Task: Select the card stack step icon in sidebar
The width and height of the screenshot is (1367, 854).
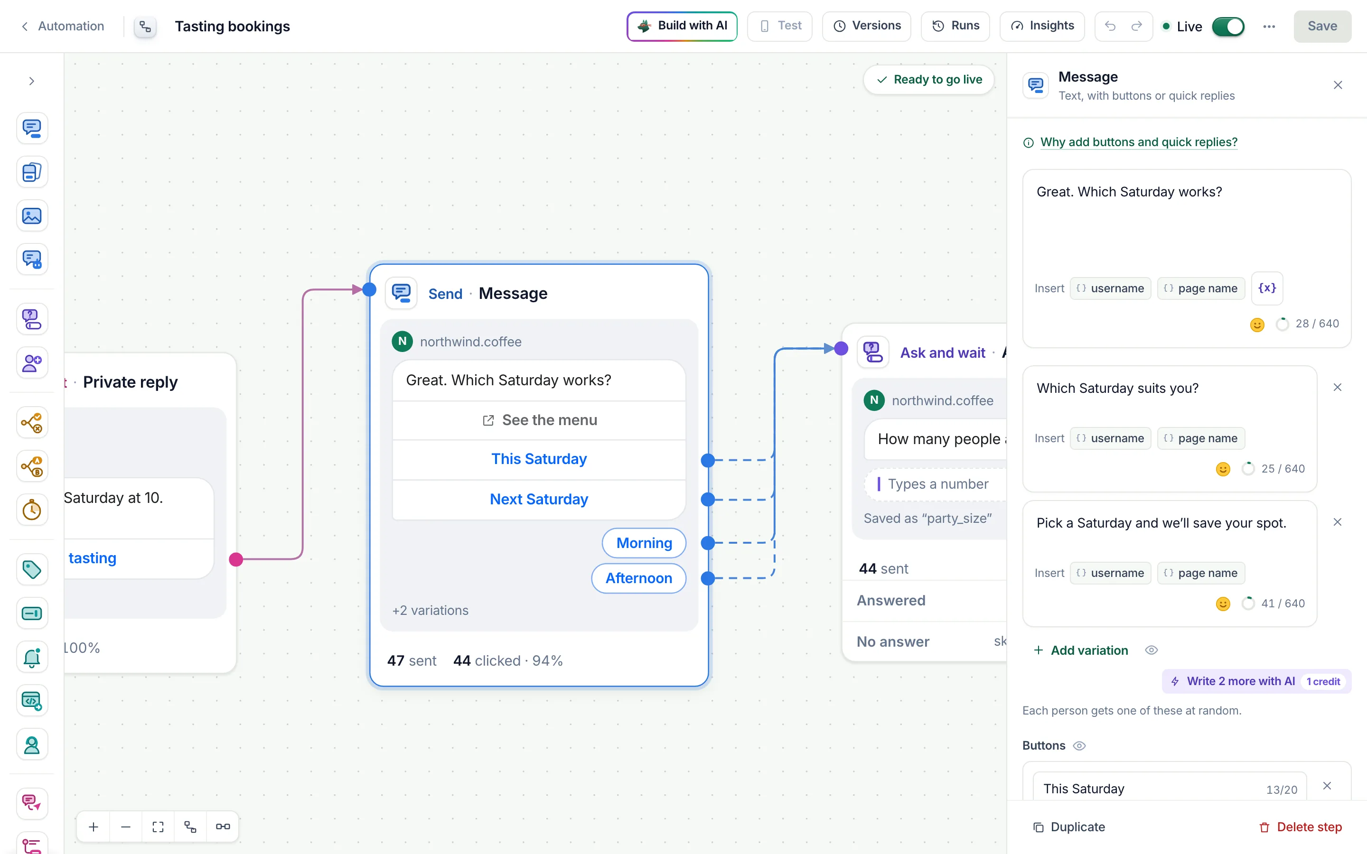Action: coord(32,172)
